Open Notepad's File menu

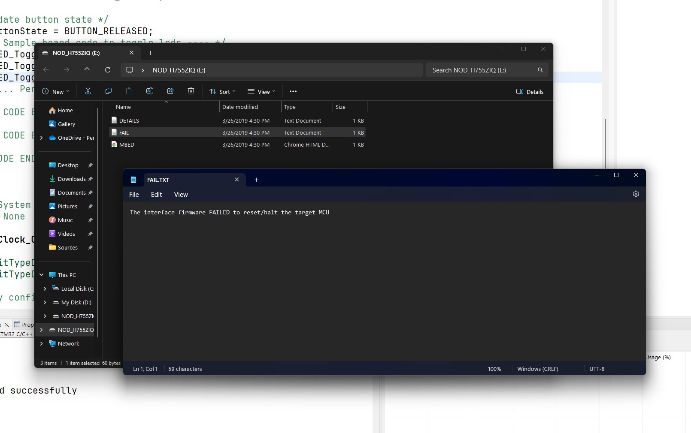(x=134, y=195)
